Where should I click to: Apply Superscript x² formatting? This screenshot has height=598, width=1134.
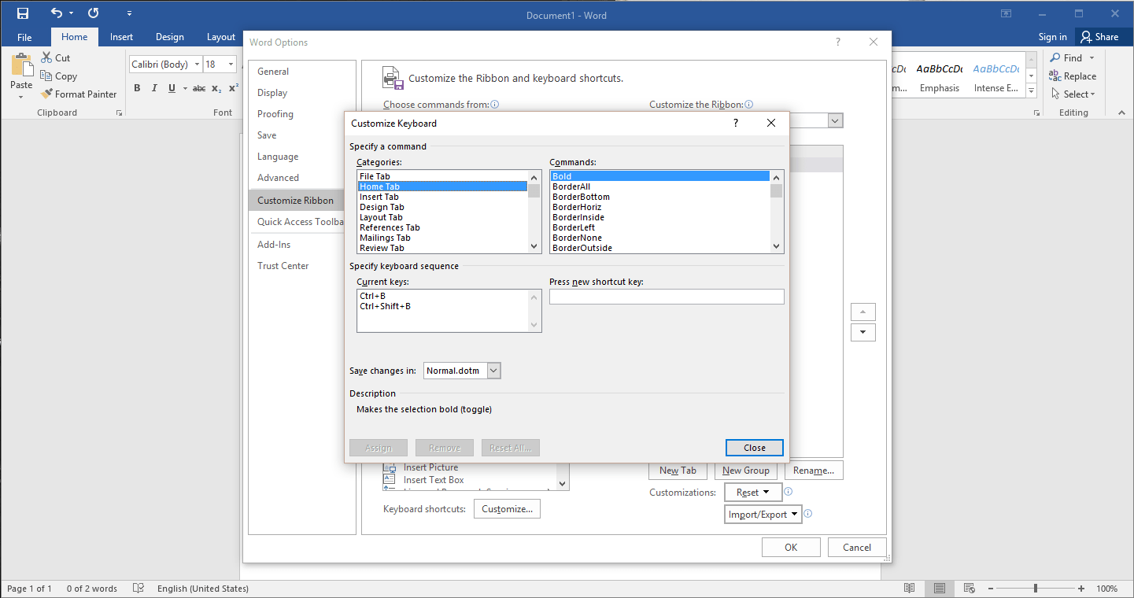[x=234, y=88]
